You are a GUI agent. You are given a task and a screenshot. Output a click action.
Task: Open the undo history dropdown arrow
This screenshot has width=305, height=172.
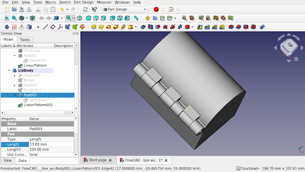pos(67,10)
